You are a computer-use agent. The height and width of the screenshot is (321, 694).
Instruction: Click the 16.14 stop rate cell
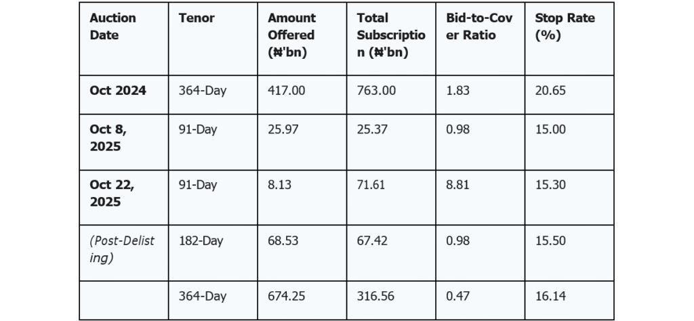[550, 296]
